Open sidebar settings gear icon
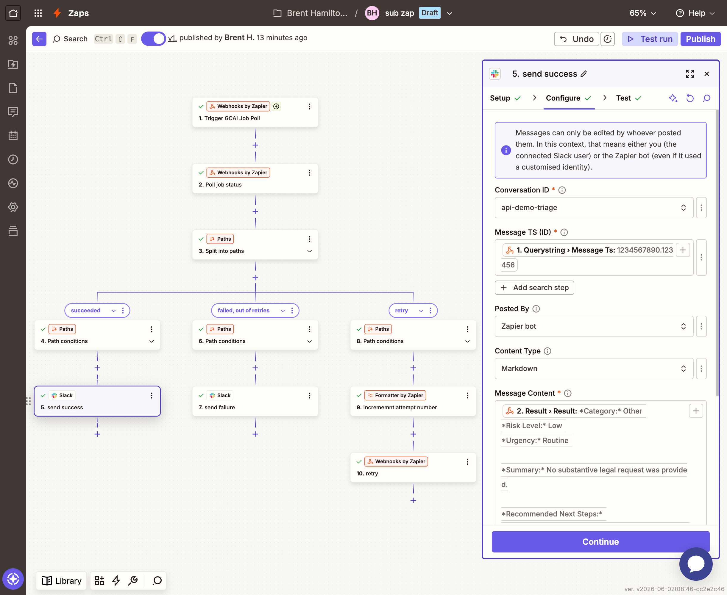This screenshot has width=727, height=595. point(13,207)
